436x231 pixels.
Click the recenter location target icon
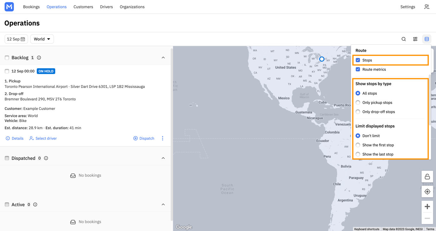[x=427, y=192]
